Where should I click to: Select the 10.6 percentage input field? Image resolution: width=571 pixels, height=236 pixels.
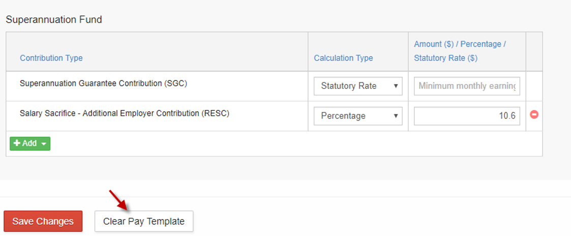[467, 116]
